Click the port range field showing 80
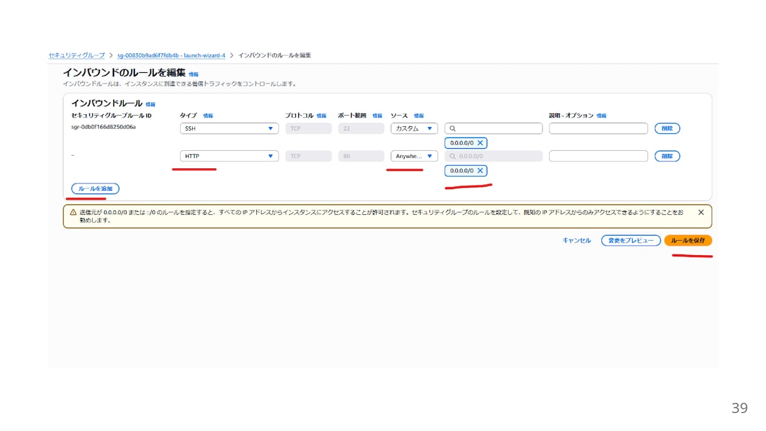Screen dimensions: 766x431 361,156
